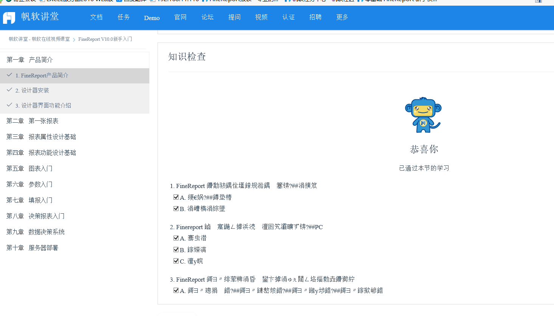Open breadcrumb FineReport V10.0新手入门
Image resolution: width=554 pixels, height=316 pixels.
point(105,39)
